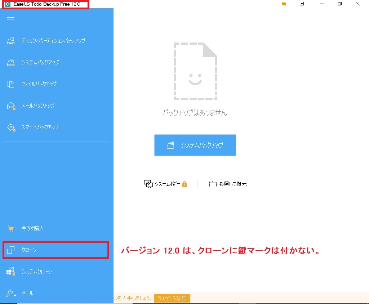Click the smart backup target icon
This screenshot has width=369, height=304.
[11, 128]
